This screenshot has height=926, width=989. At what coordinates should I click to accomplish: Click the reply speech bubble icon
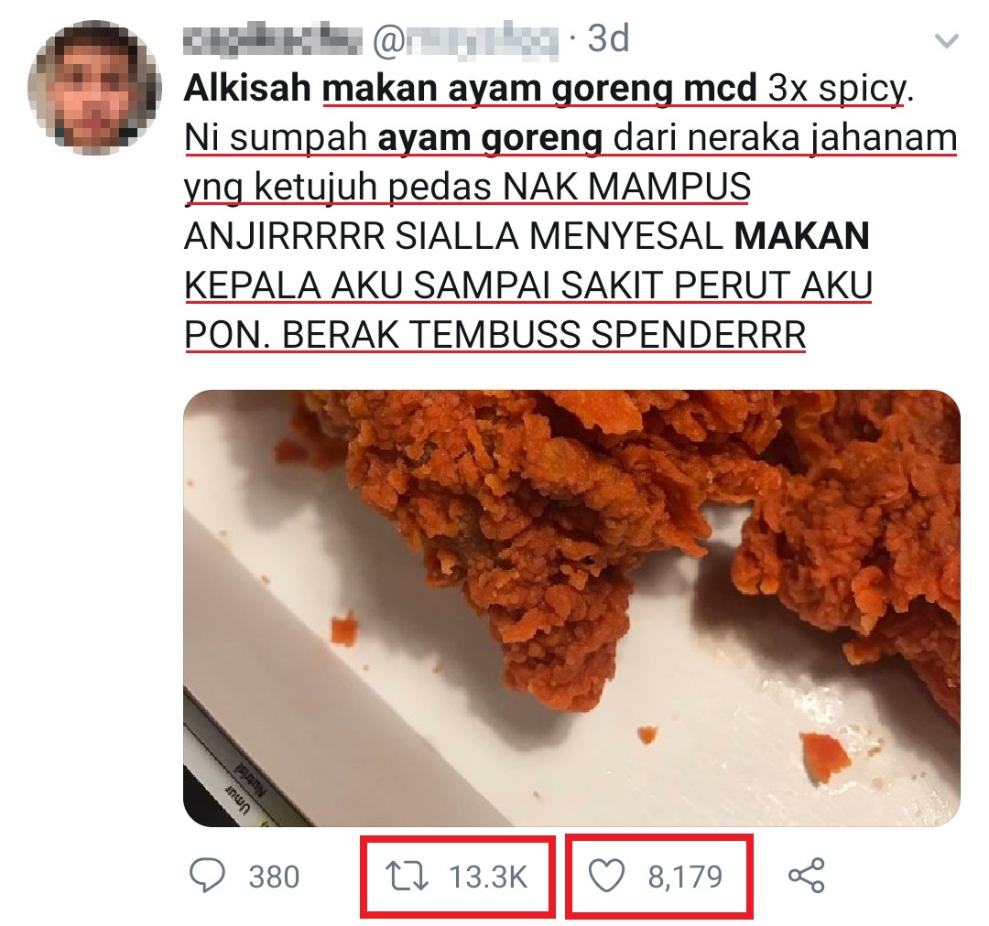pyautogui.click(x=208, y=877)
